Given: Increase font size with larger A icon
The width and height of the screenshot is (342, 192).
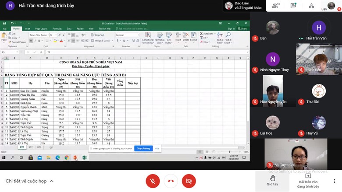Looking at the screenshot, I should pos(60,35).
